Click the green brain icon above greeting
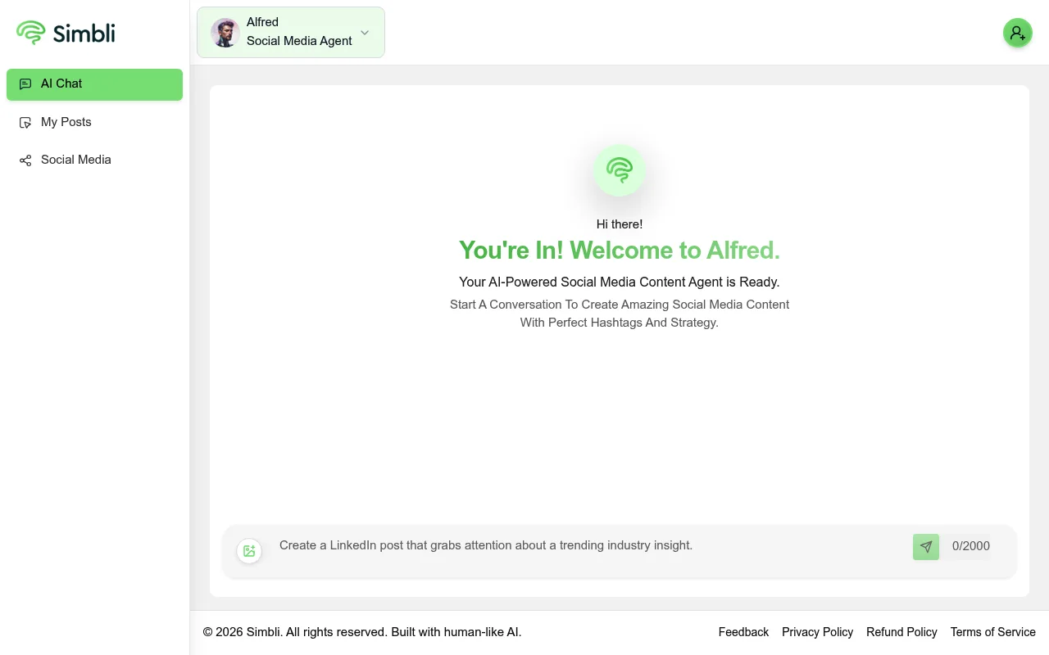The width and height of the screenshot is (1049, 655). (x=620, y=169)
